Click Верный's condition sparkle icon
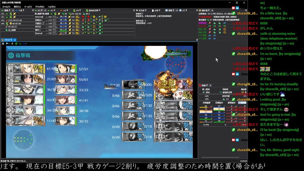Image resolution: width=304 pixels, height=171 pixels. tap(70, 33)
